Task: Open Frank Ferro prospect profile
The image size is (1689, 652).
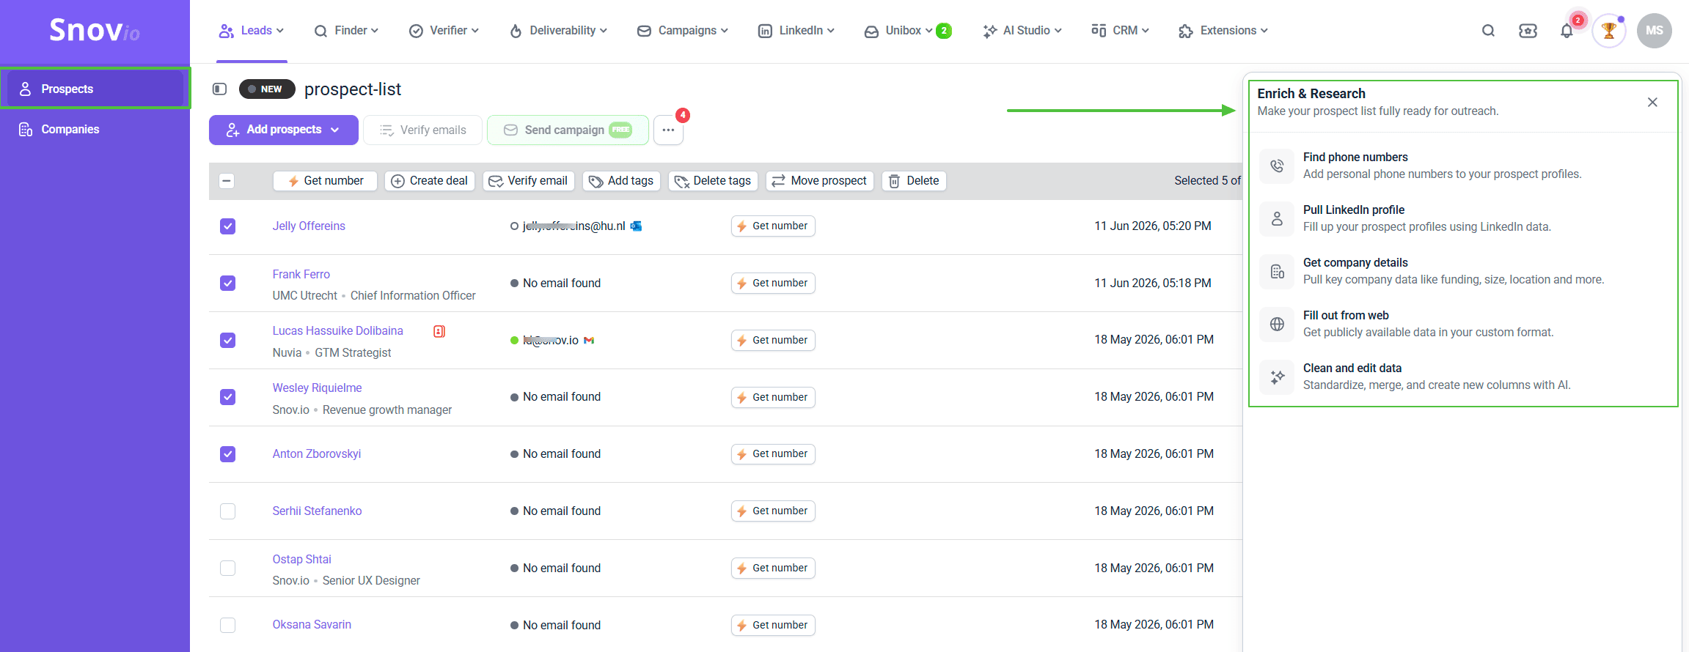Action: tap(301, 275)
